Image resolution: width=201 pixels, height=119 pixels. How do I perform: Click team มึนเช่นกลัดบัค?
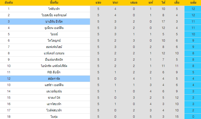(54, 59)
